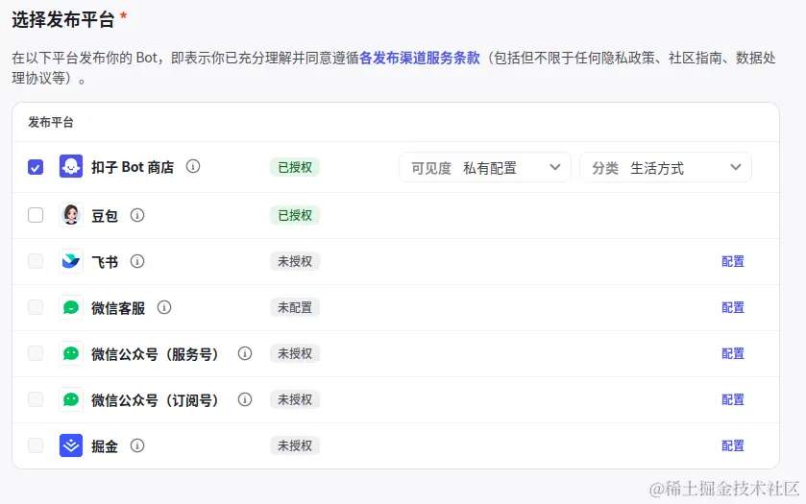Open info icon beside 豆包

point(137,215)
